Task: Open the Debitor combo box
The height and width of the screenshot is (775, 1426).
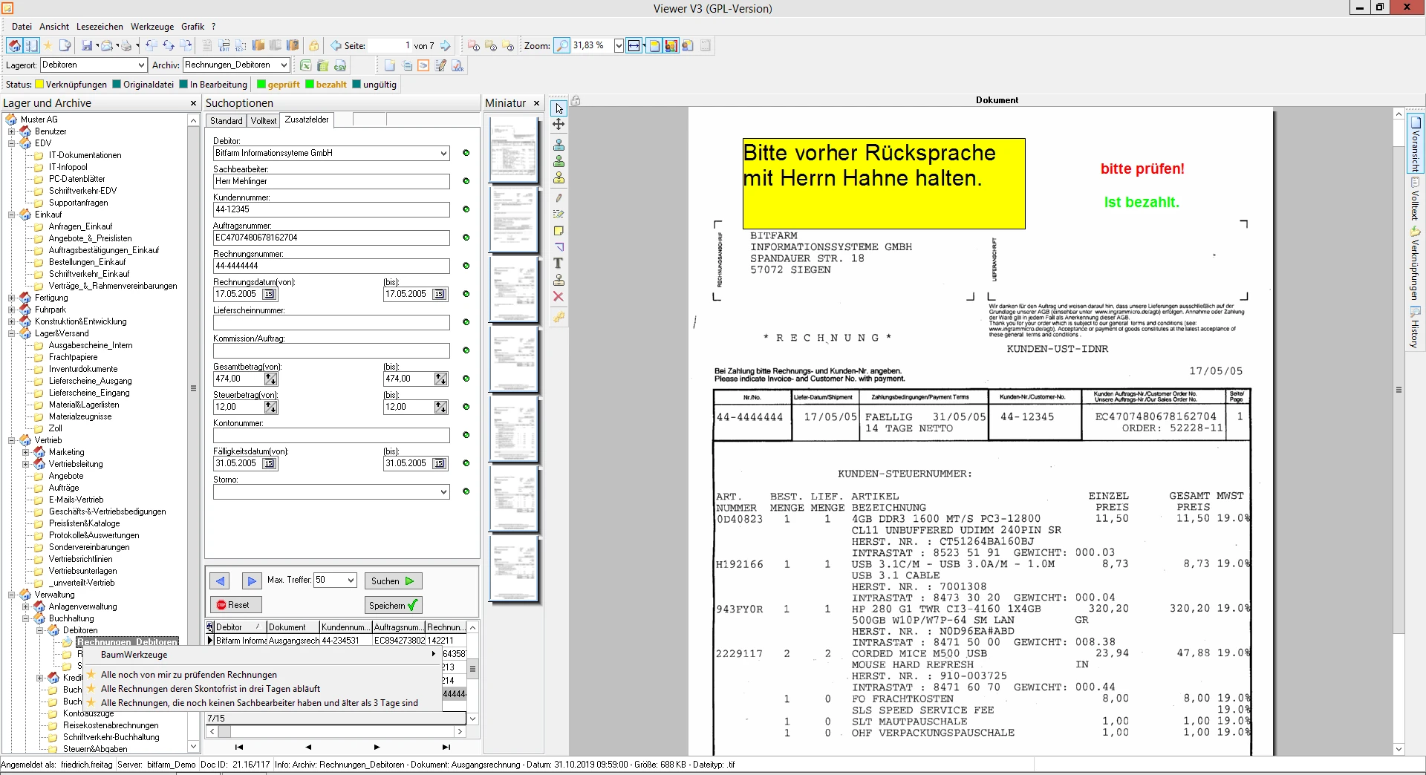Action: pyautogui.click(x=443, y=154)
